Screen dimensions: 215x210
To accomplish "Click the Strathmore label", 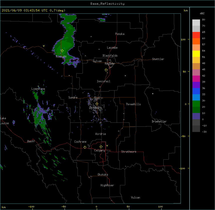I will coord(129,152).
